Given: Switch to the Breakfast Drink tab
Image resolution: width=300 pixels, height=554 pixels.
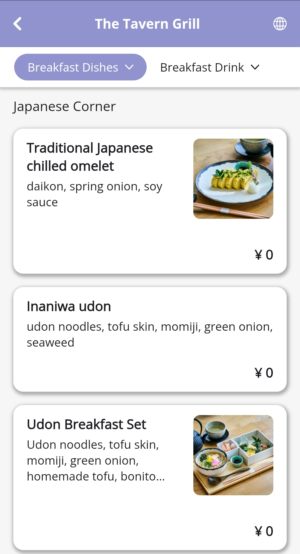Looking at the screenshot, I should (202, 67).
